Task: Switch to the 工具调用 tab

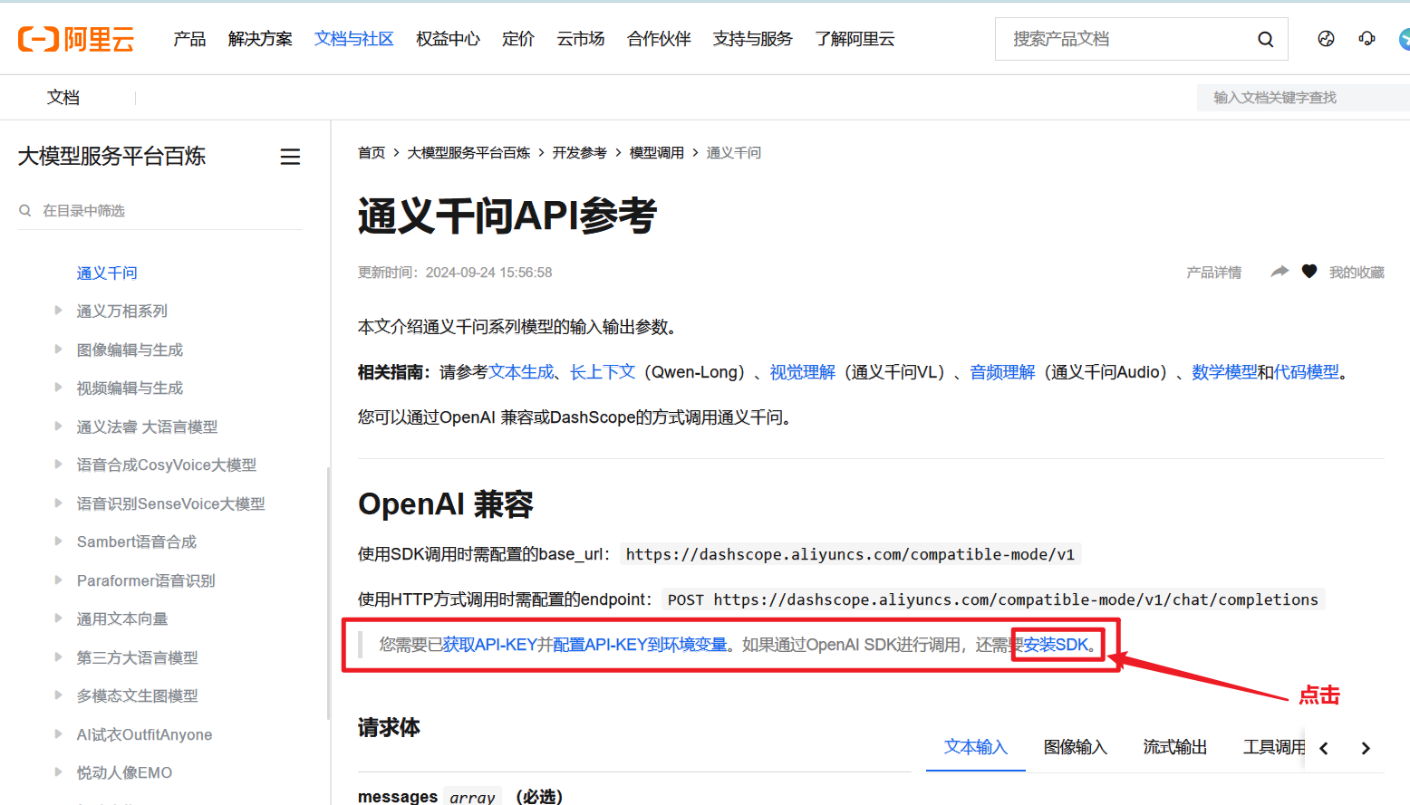Action: (1274, 747)
